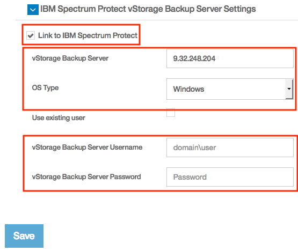Click the IBM Spectrum Protect vStorage section heading

click(x=148, y=9)
